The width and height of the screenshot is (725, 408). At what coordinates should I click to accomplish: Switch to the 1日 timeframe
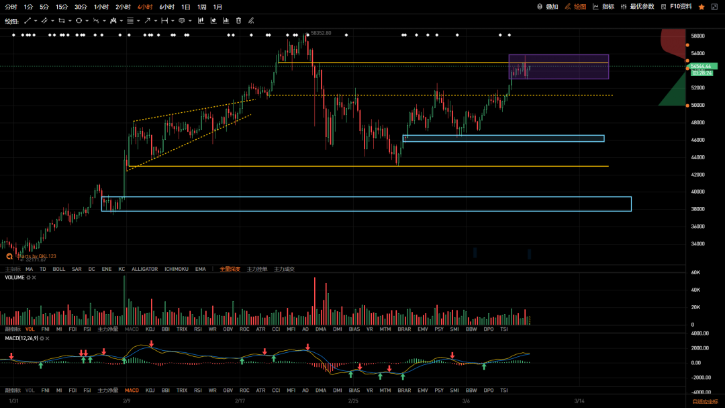(x=186, y=7)
